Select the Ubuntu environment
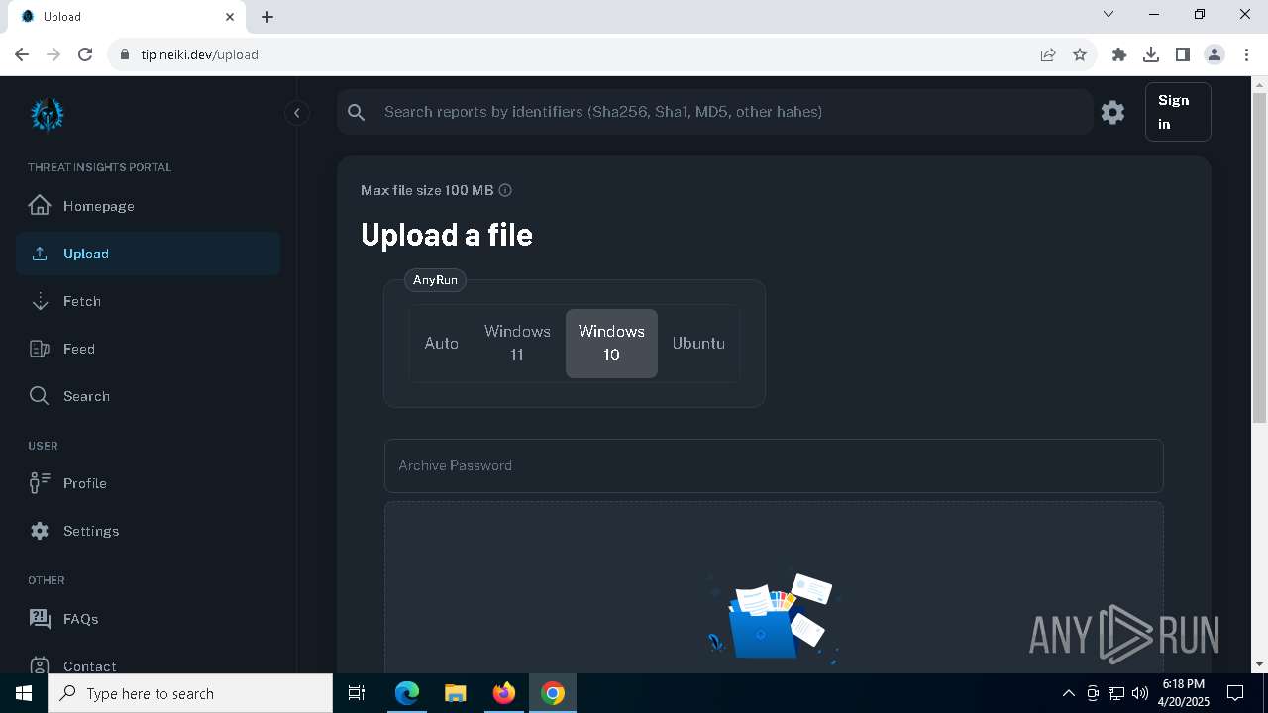Screen dimensions: 1268x713 698,344
